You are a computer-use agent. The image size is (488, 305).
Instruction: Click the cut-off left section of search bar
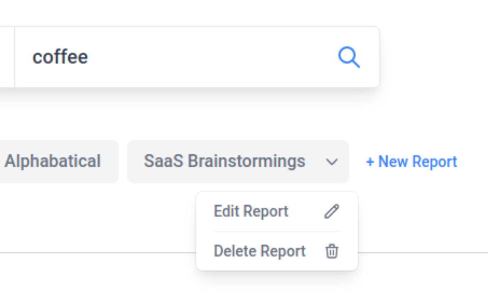point(6,57)
